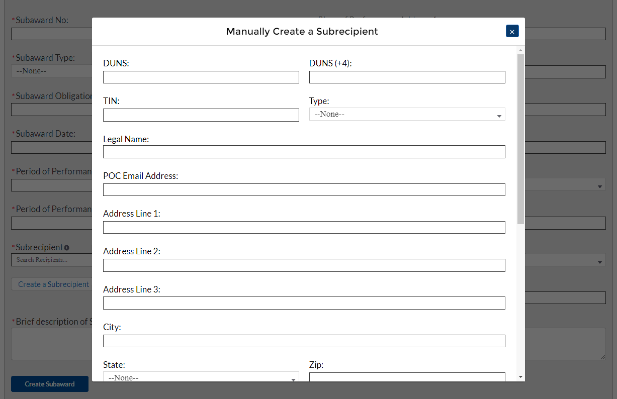The height and width of the screenshot is (399, 617).
Task: Click the POC Email Address field
Action: 304,189
